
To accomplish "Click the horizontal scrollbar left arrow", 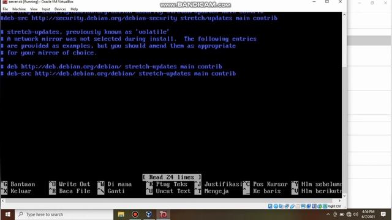I will pos(2,200).
